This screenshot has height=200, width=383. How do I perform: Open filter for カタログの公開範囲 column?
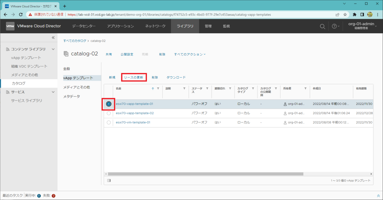276,89
